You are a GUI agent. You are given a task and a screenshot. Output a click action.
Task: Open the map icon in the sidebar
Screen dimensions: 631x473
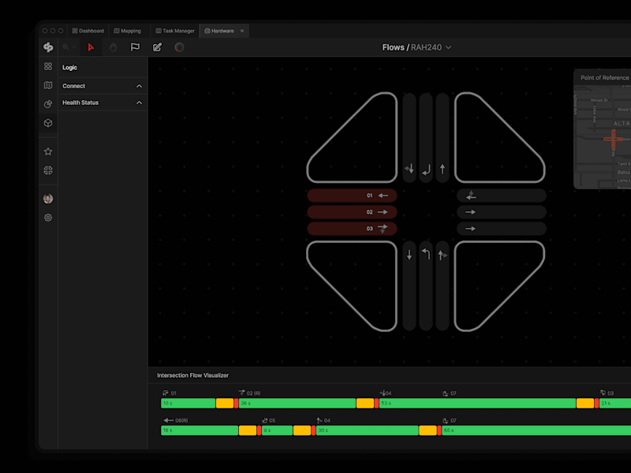coord(48,85)
